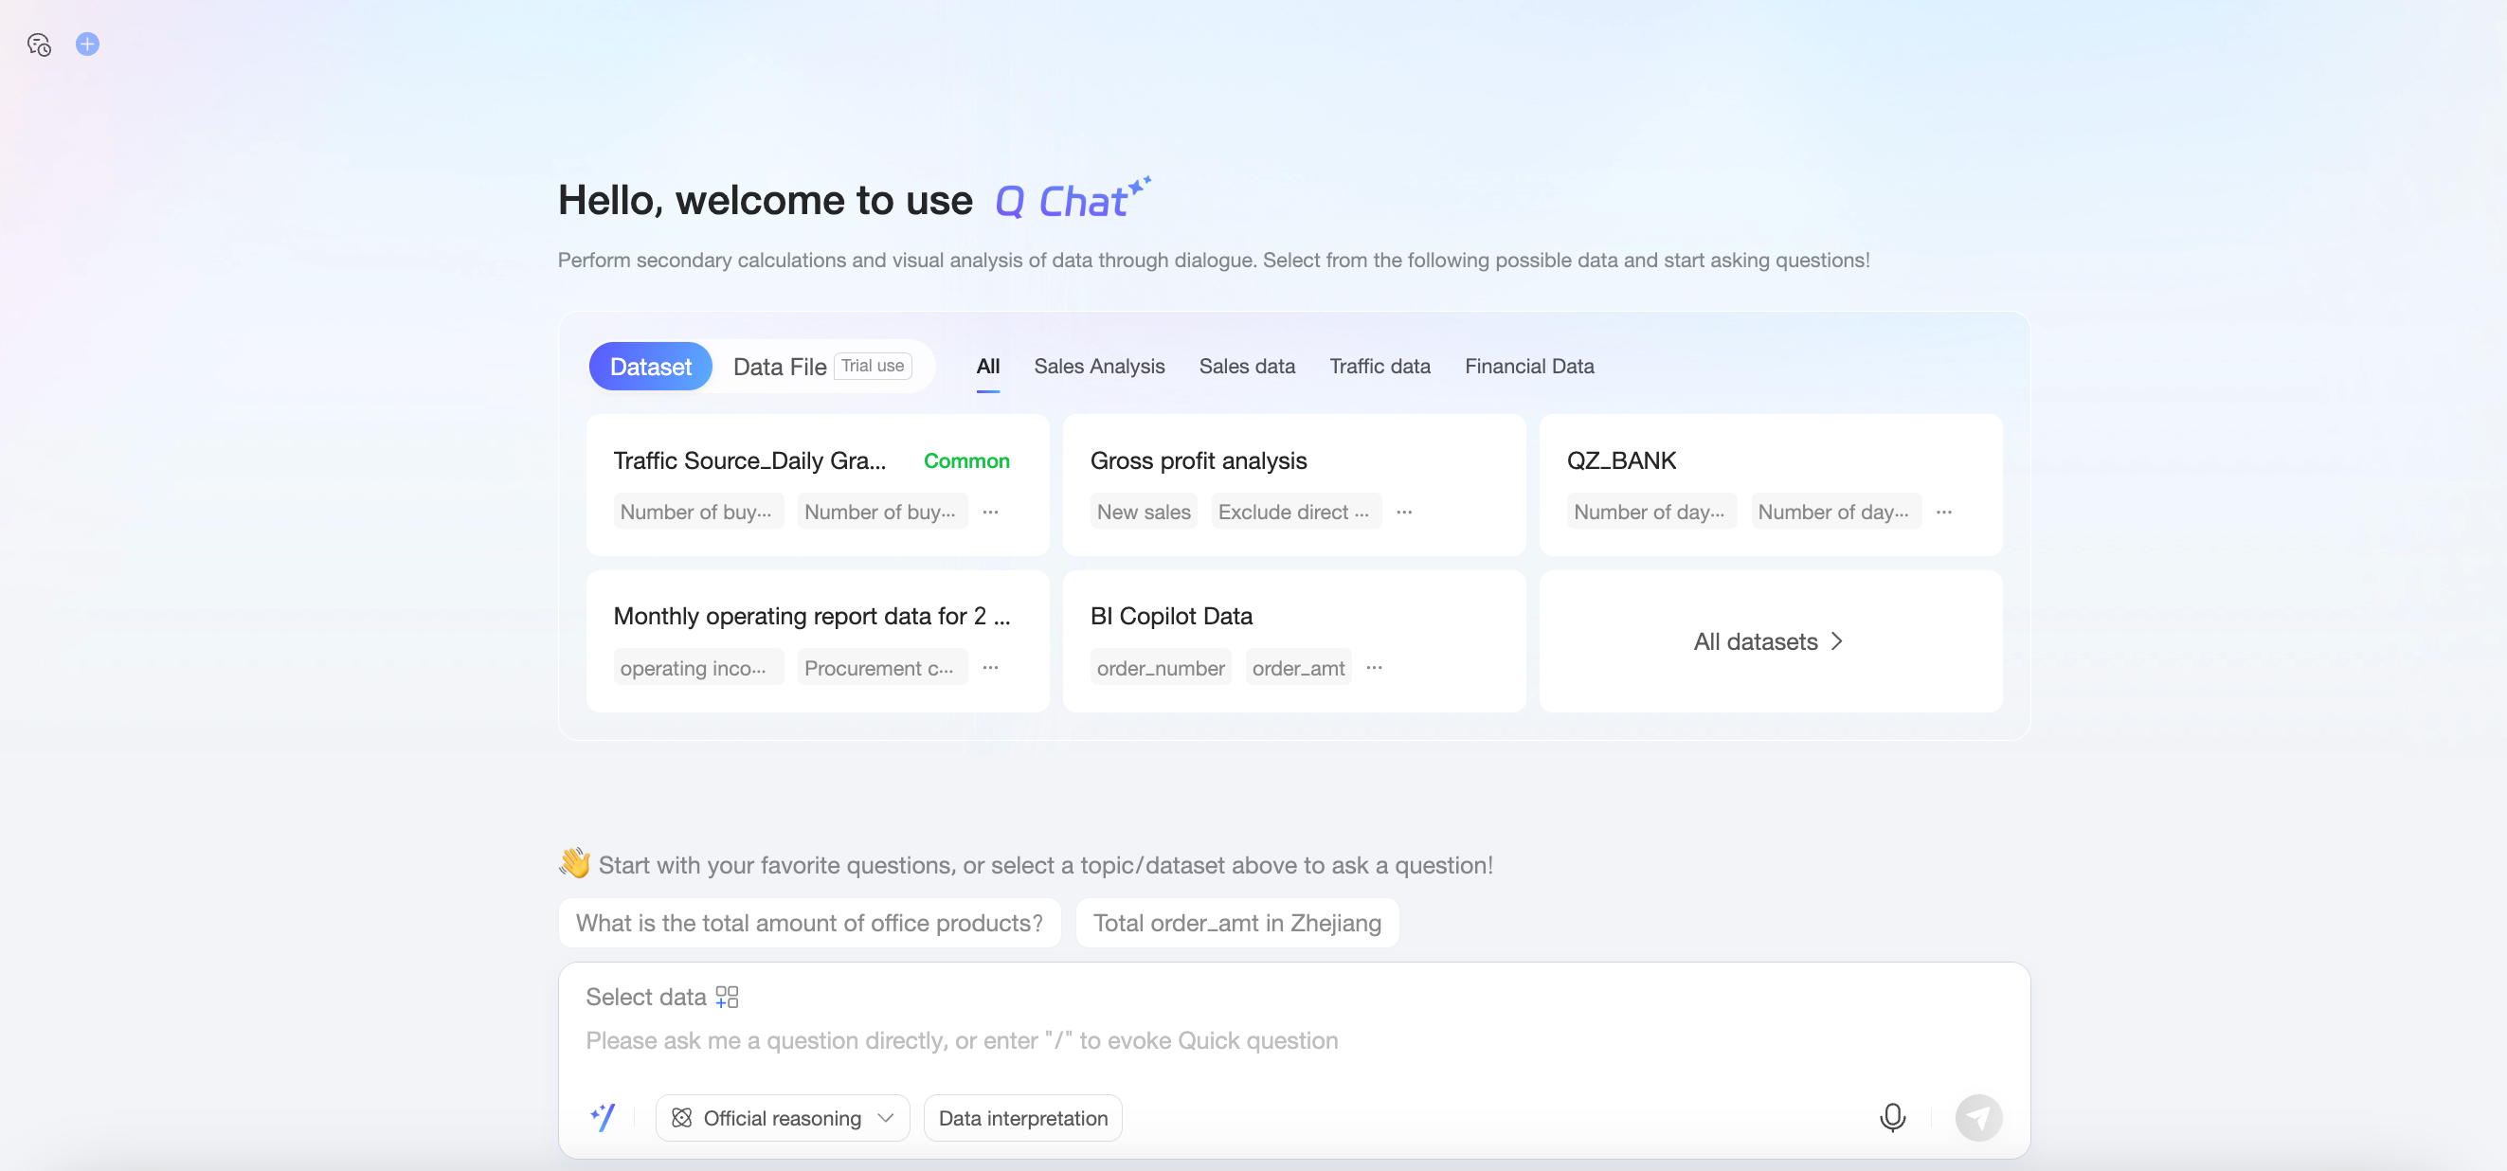
Task: Expand more fields on the Traffic Source card
Action: click(990, 512)
